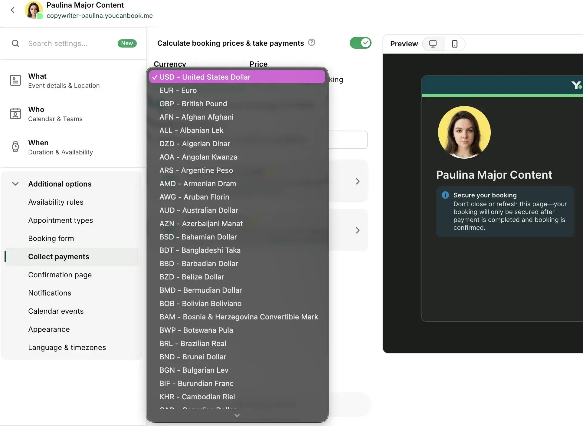Open Availability rules settings
583x426 pixels.
coord(56,202)
